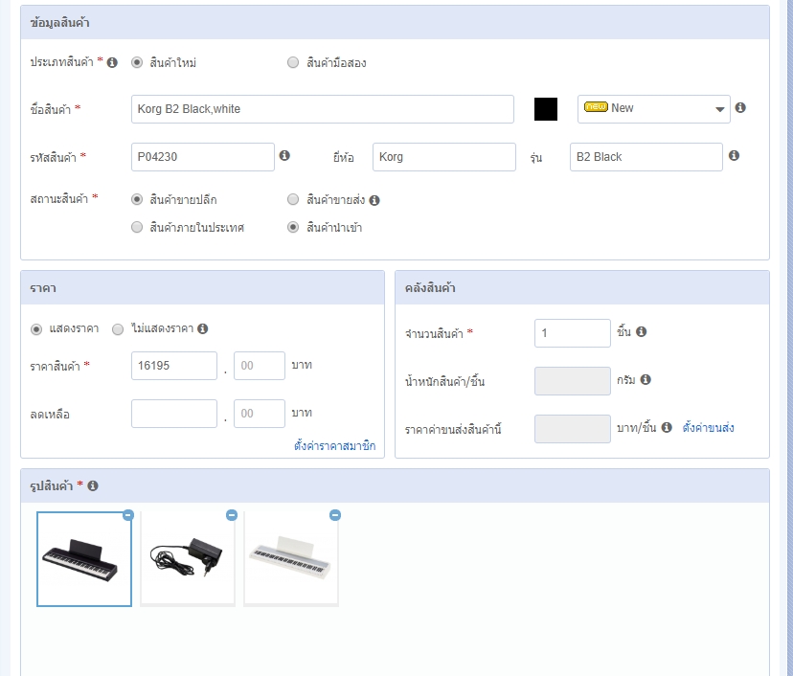The height and width of the screenshot is (676, 793).
Task: Click info icon next to รุ่น field
Action: (734, 155)
